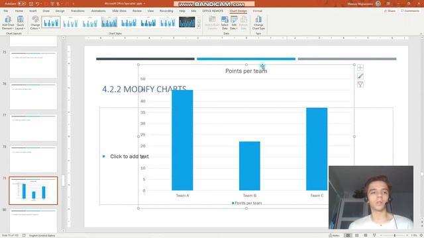The width and height of the screenshot is (424, 238).
Task: Open the Change Colors palette
Action: point(35,22)
